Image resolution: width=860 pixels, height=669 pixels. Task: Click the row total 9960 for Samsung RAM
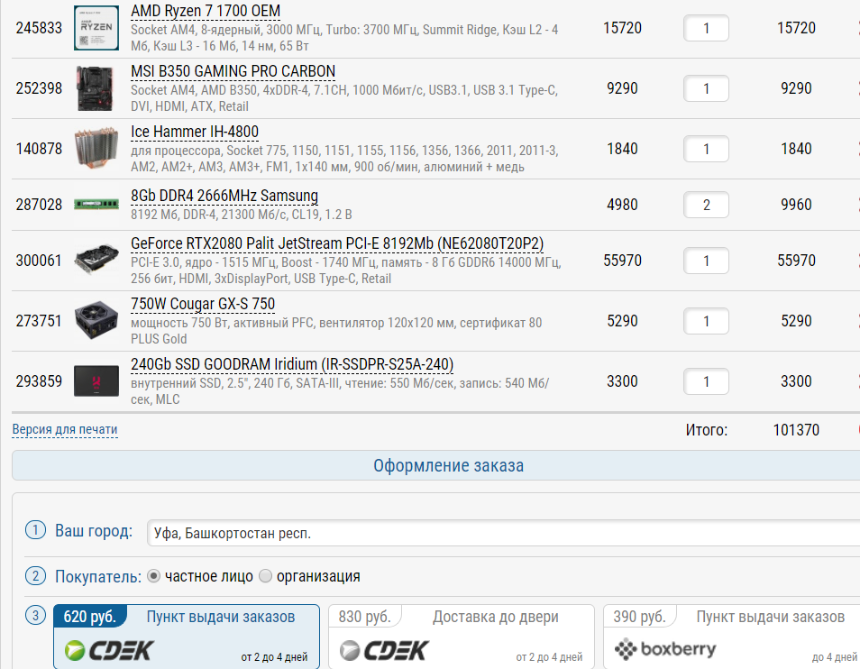[x=796, y=205]
